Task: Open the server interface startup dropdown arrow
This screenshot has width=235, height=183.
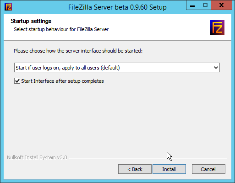Action: [216, 68]
